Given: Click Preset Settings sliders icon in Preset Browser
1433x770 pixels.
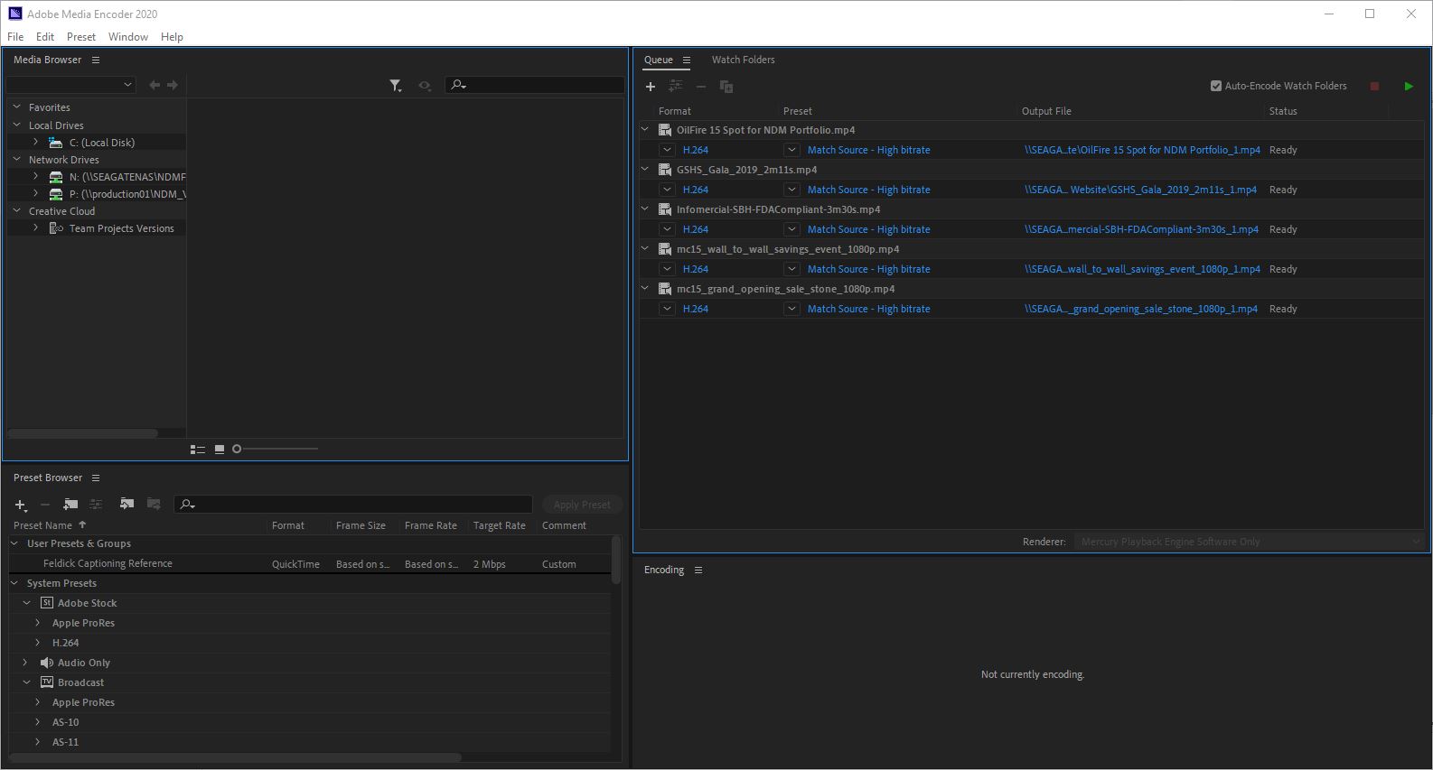Looking at the screenshot, I should tap(96, 505).
